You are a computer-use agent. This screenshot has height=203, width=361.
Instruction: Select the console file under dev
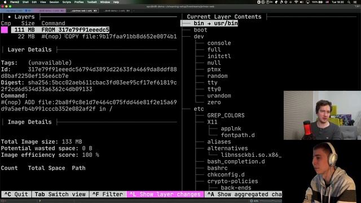point(219,43)
